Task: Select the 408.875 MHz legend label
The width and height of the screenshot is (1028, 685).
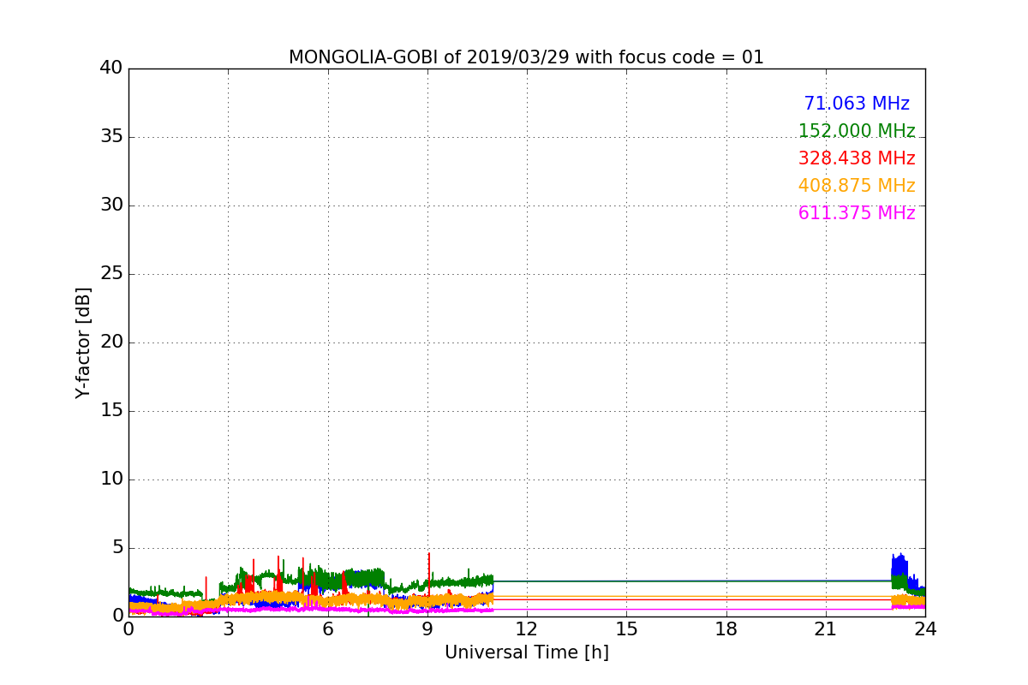Action: [857, 186]
